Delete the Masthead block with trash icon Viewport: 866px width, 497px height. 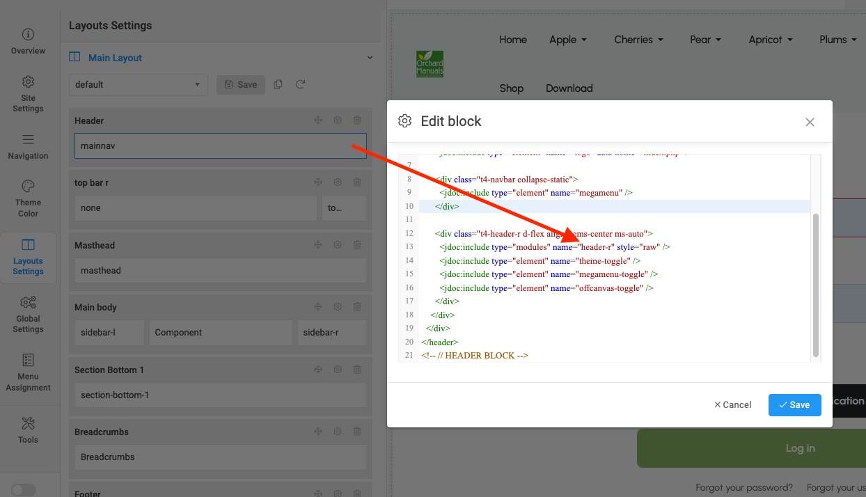(357, 245)
